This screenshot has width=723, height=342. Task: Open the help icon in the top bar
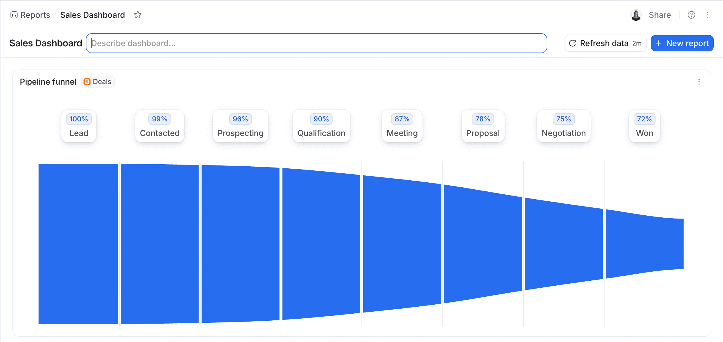[691, 15]
